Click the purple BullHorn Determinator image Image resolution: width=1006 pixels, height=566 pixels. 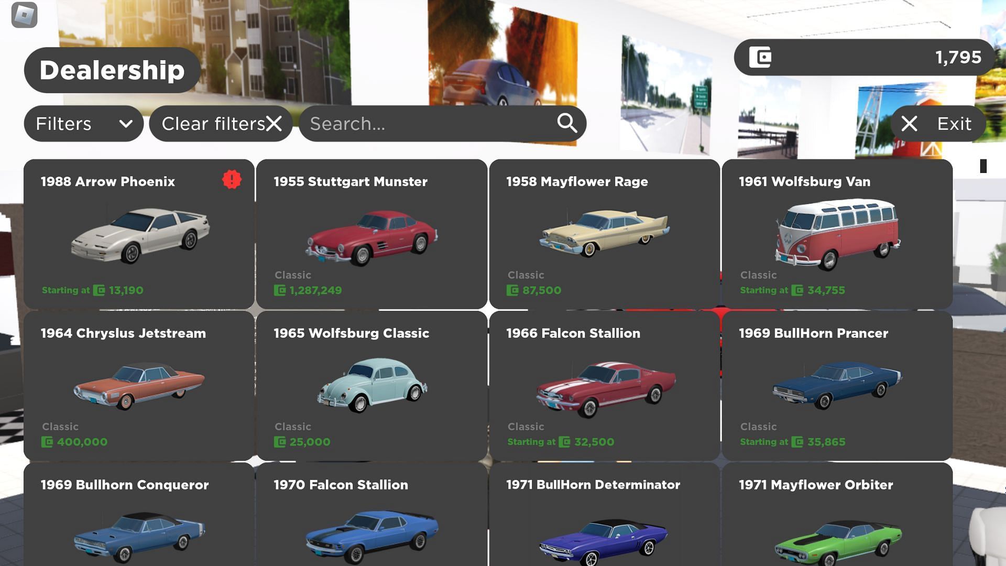pos(604,542)
